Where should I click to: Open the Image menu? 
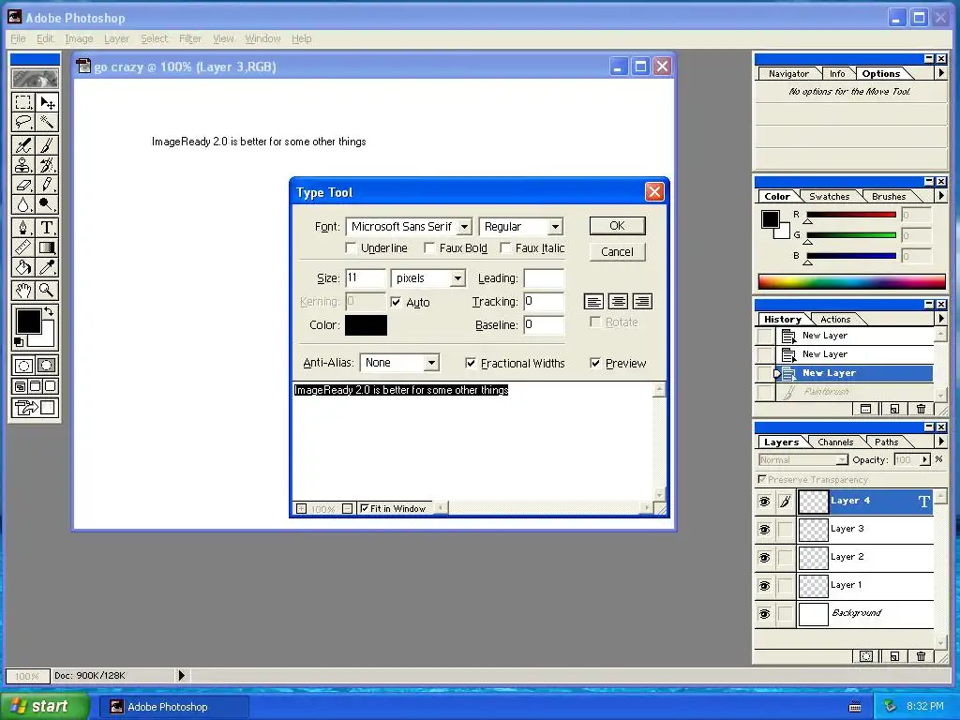click(x=79, y=38)
